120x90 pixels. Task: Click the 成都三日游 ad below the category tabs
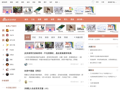49,46
